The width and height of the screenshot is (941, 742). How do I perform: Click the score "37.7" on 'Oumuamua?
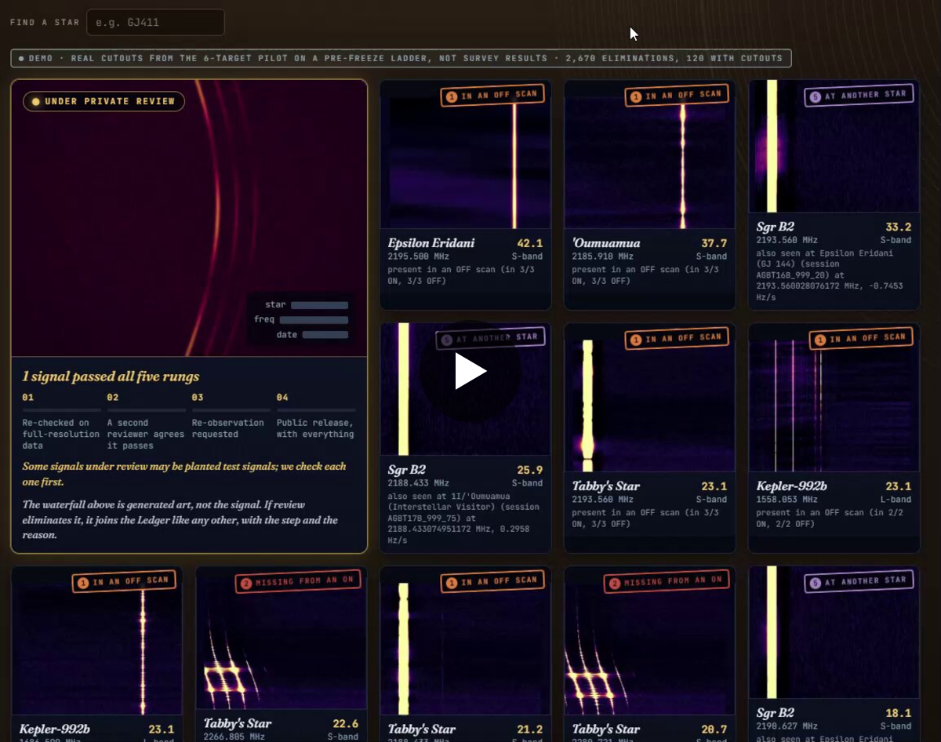[x=714, y=243]
